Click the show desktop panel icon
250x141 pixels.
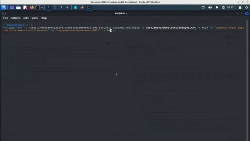coord(12,7)
